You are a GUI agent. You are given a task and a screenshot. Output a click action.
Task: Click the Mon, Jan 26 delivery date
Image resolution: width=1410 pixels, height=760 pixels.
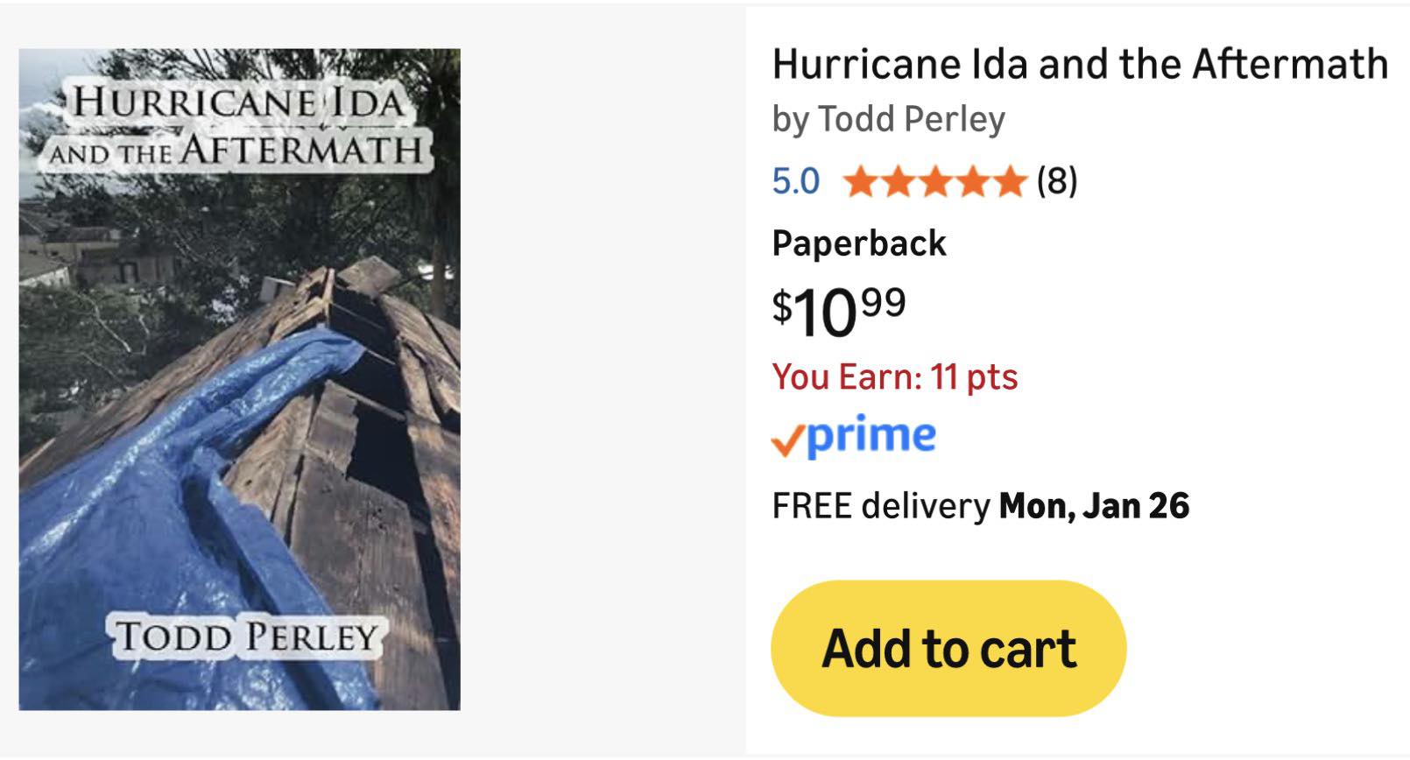[x=1094, y=506]
